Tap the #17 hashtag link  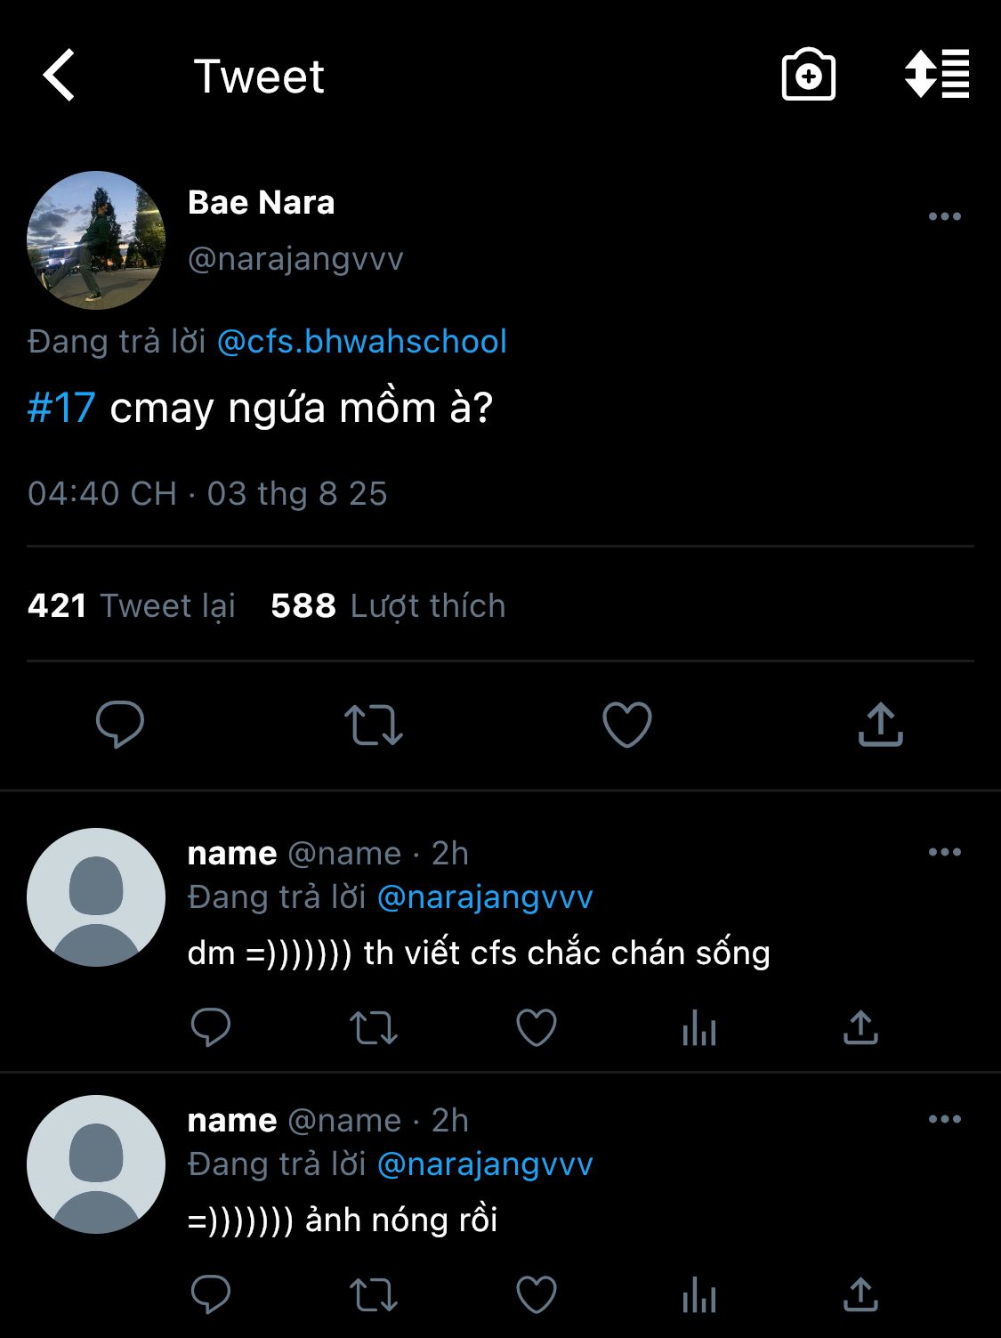[61, 409]
